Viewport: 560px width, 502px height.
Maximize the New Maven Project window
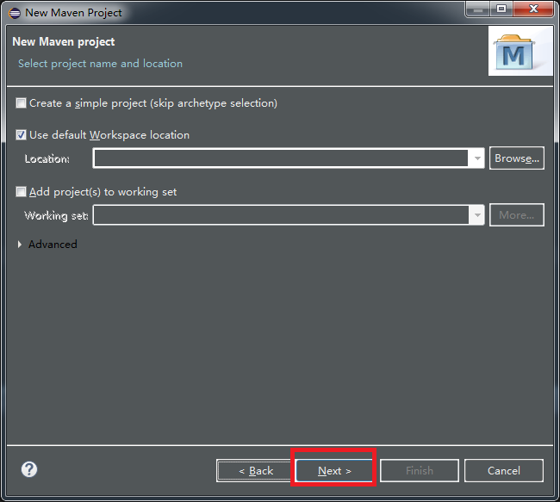coord(501,9)
